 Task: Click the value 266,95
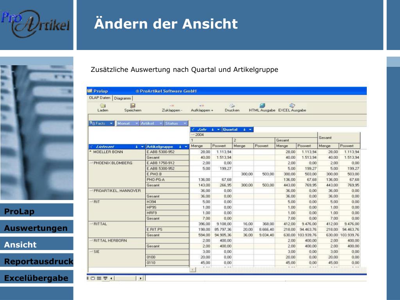(x=225, y=185)
